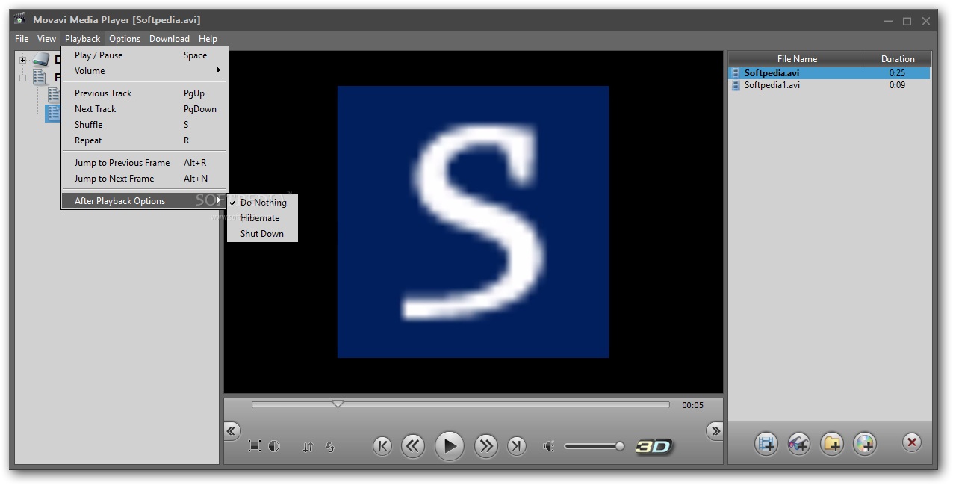Click the up-down arrows shuffle icon
Screen dimensions: 953x485
click(x=308, y=447)
